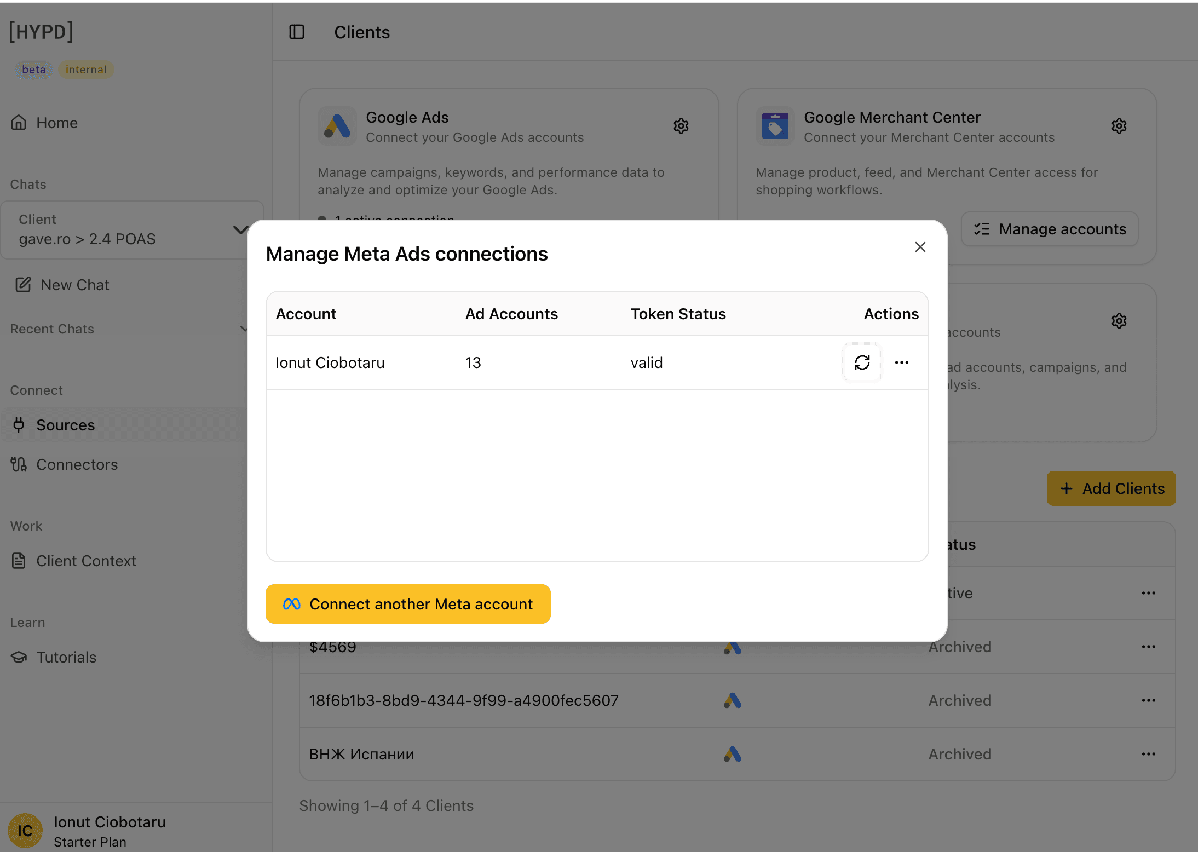Screen dimensions: 1198x852
Task: Open settings gear on the third integration card
Action: click(1119, 321)
